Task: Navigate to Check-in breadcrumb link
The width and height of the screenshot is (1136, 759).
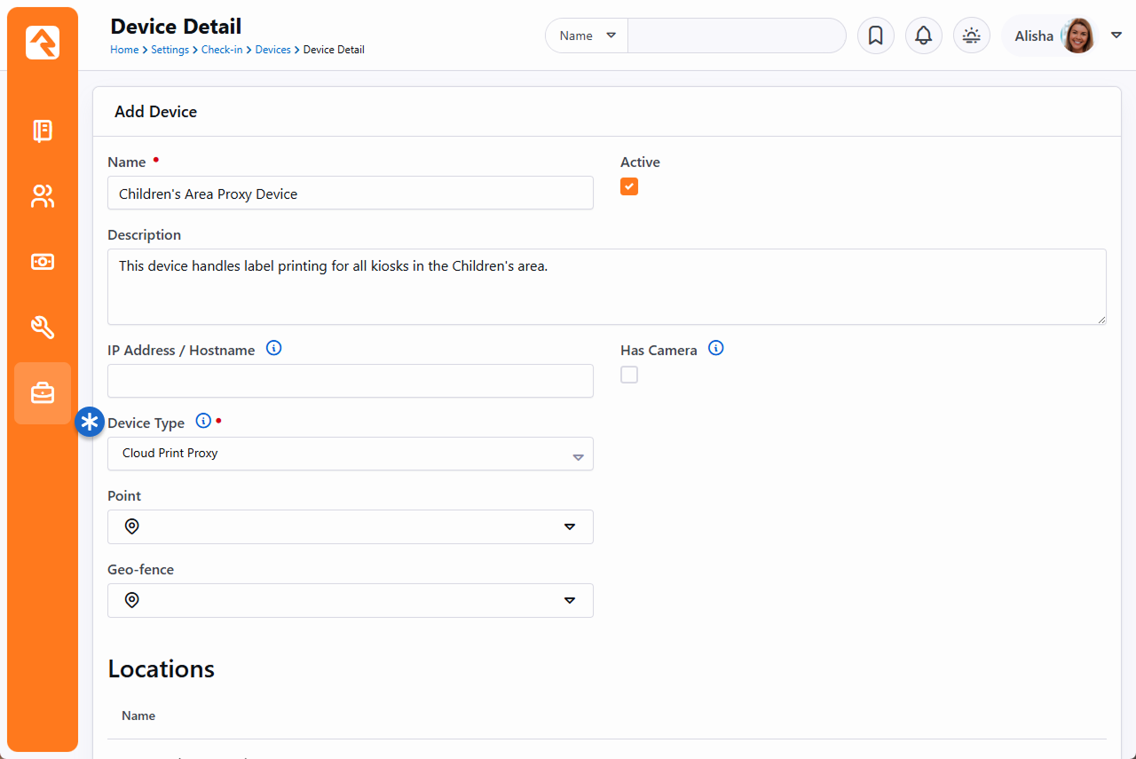Action: click(x=222, y=50)
